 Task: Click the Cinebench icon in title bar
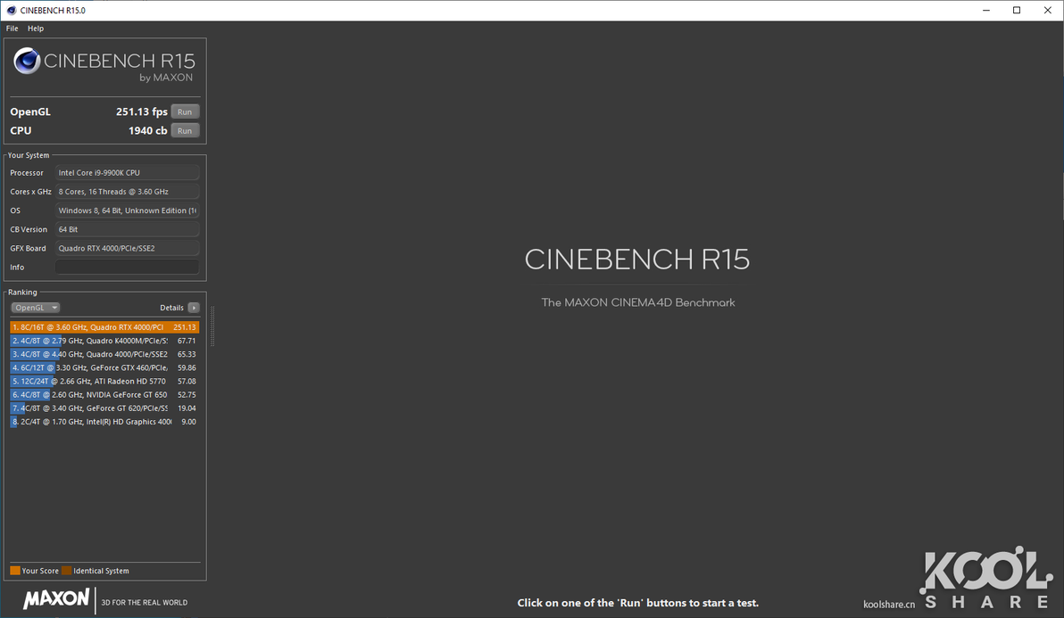(11, 10)
